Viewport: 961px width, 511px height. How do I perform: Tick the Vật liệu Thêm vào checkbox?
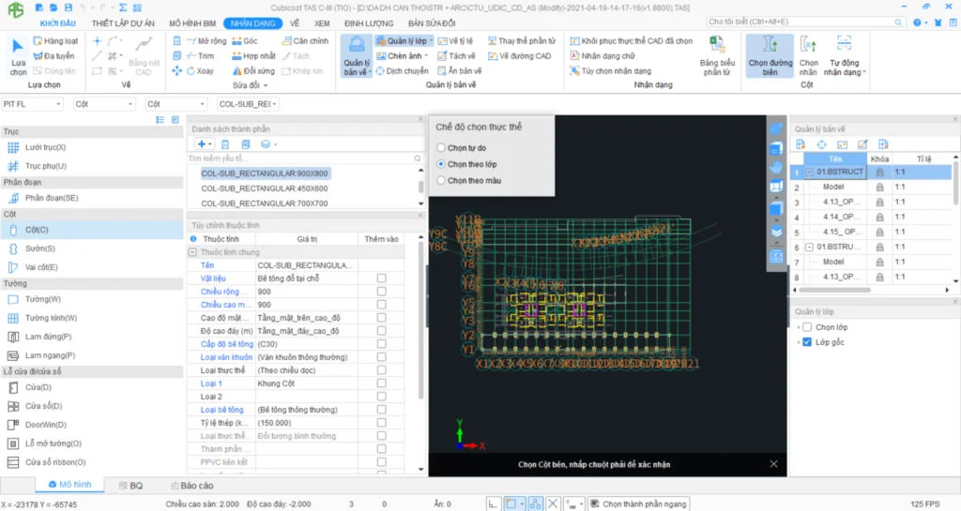381,278
